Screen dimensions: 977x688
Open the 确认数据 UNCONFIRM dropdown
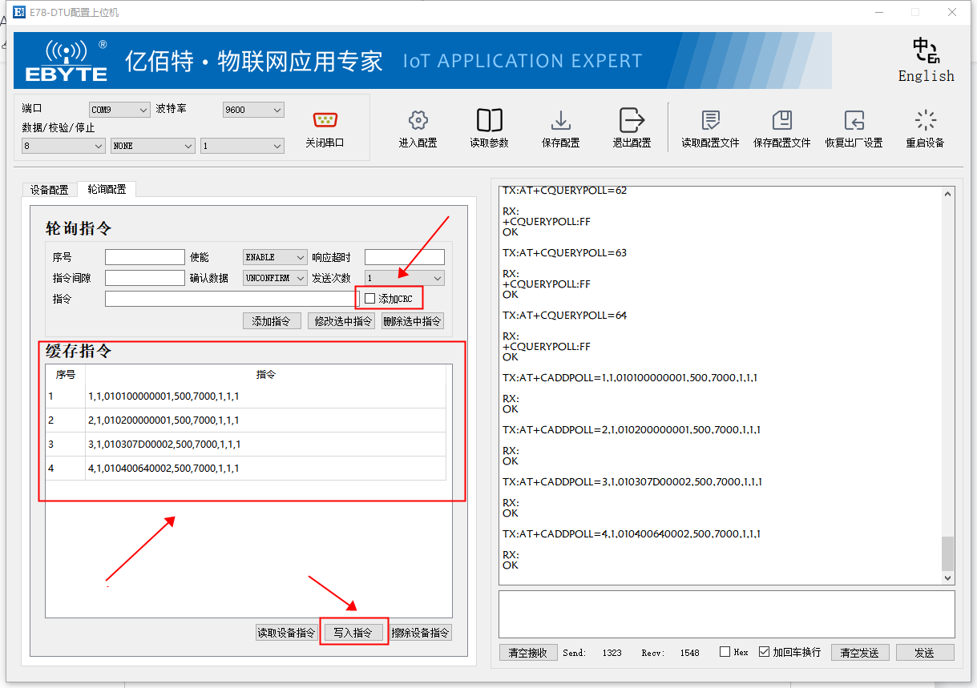pyautogui.click(x=275, y=277)
